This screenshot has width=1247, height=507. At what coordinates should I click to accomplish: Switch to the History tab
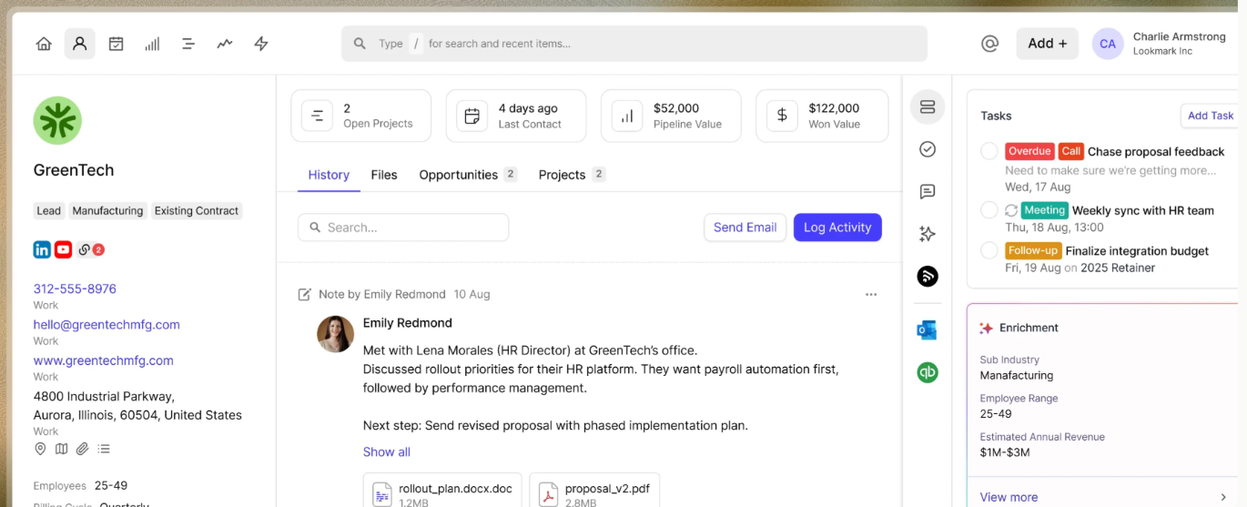pyautogui.click(x=329, y=175)
